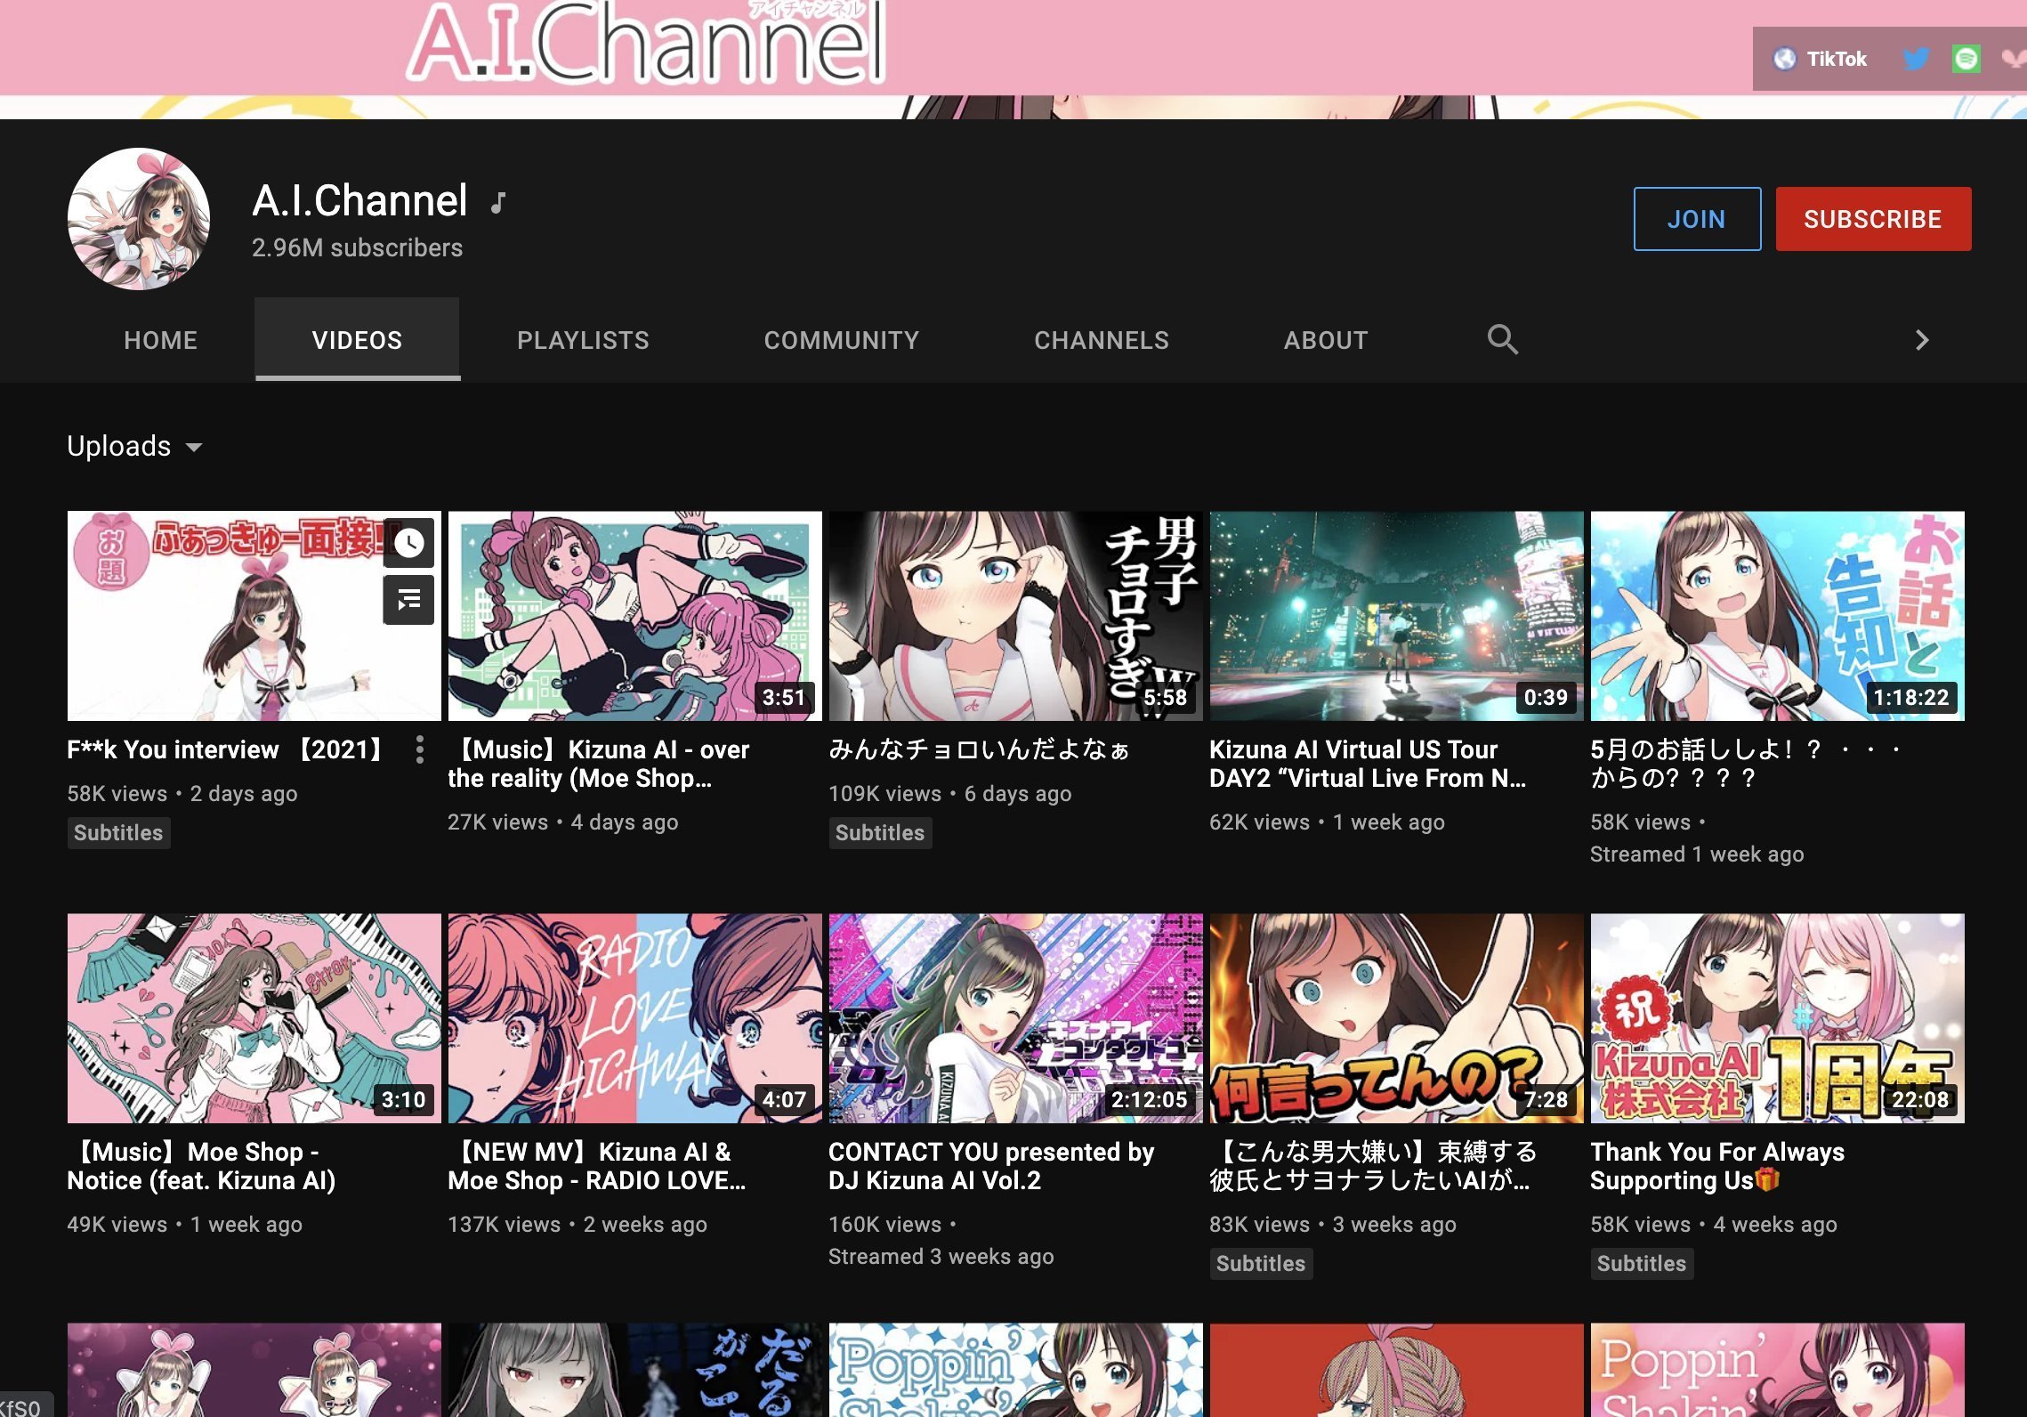Click the A.I.Channel banner logo
Screen dimensions: 2027x1417
click(647, 43)
